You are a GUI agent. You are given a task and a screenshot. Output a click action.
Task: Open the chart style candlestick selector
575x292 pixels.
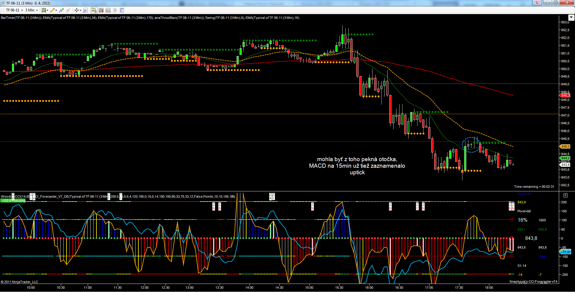click(44, 10)
